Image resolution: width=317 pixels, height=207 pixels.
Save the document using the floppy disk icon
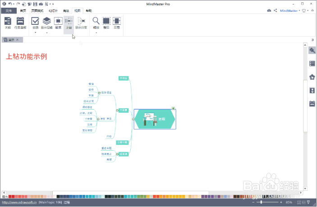click(x=35, y=4)
